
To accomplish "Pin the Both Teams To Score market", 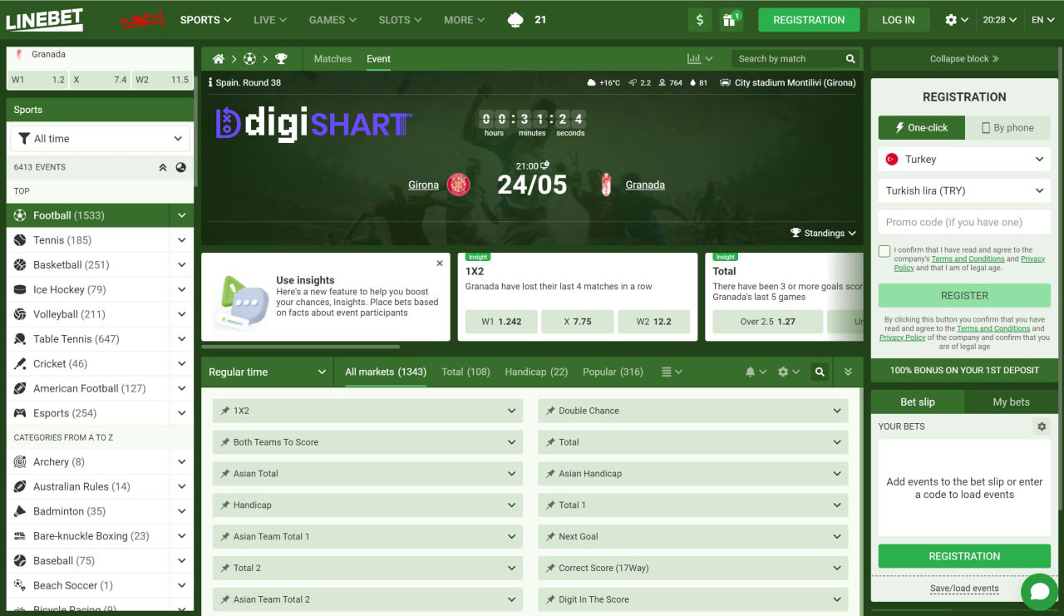I will coord(224,442).
